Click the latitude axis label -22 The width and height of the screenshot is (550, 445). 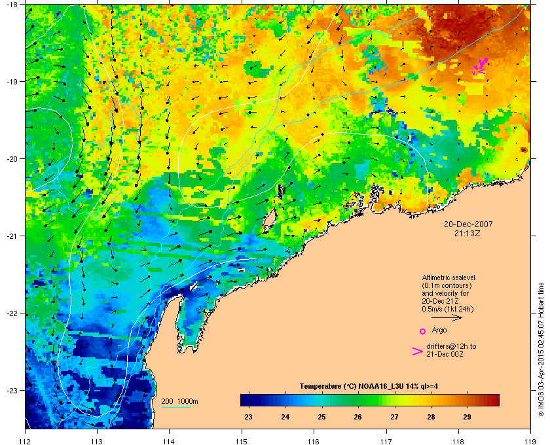pos(12,313)
